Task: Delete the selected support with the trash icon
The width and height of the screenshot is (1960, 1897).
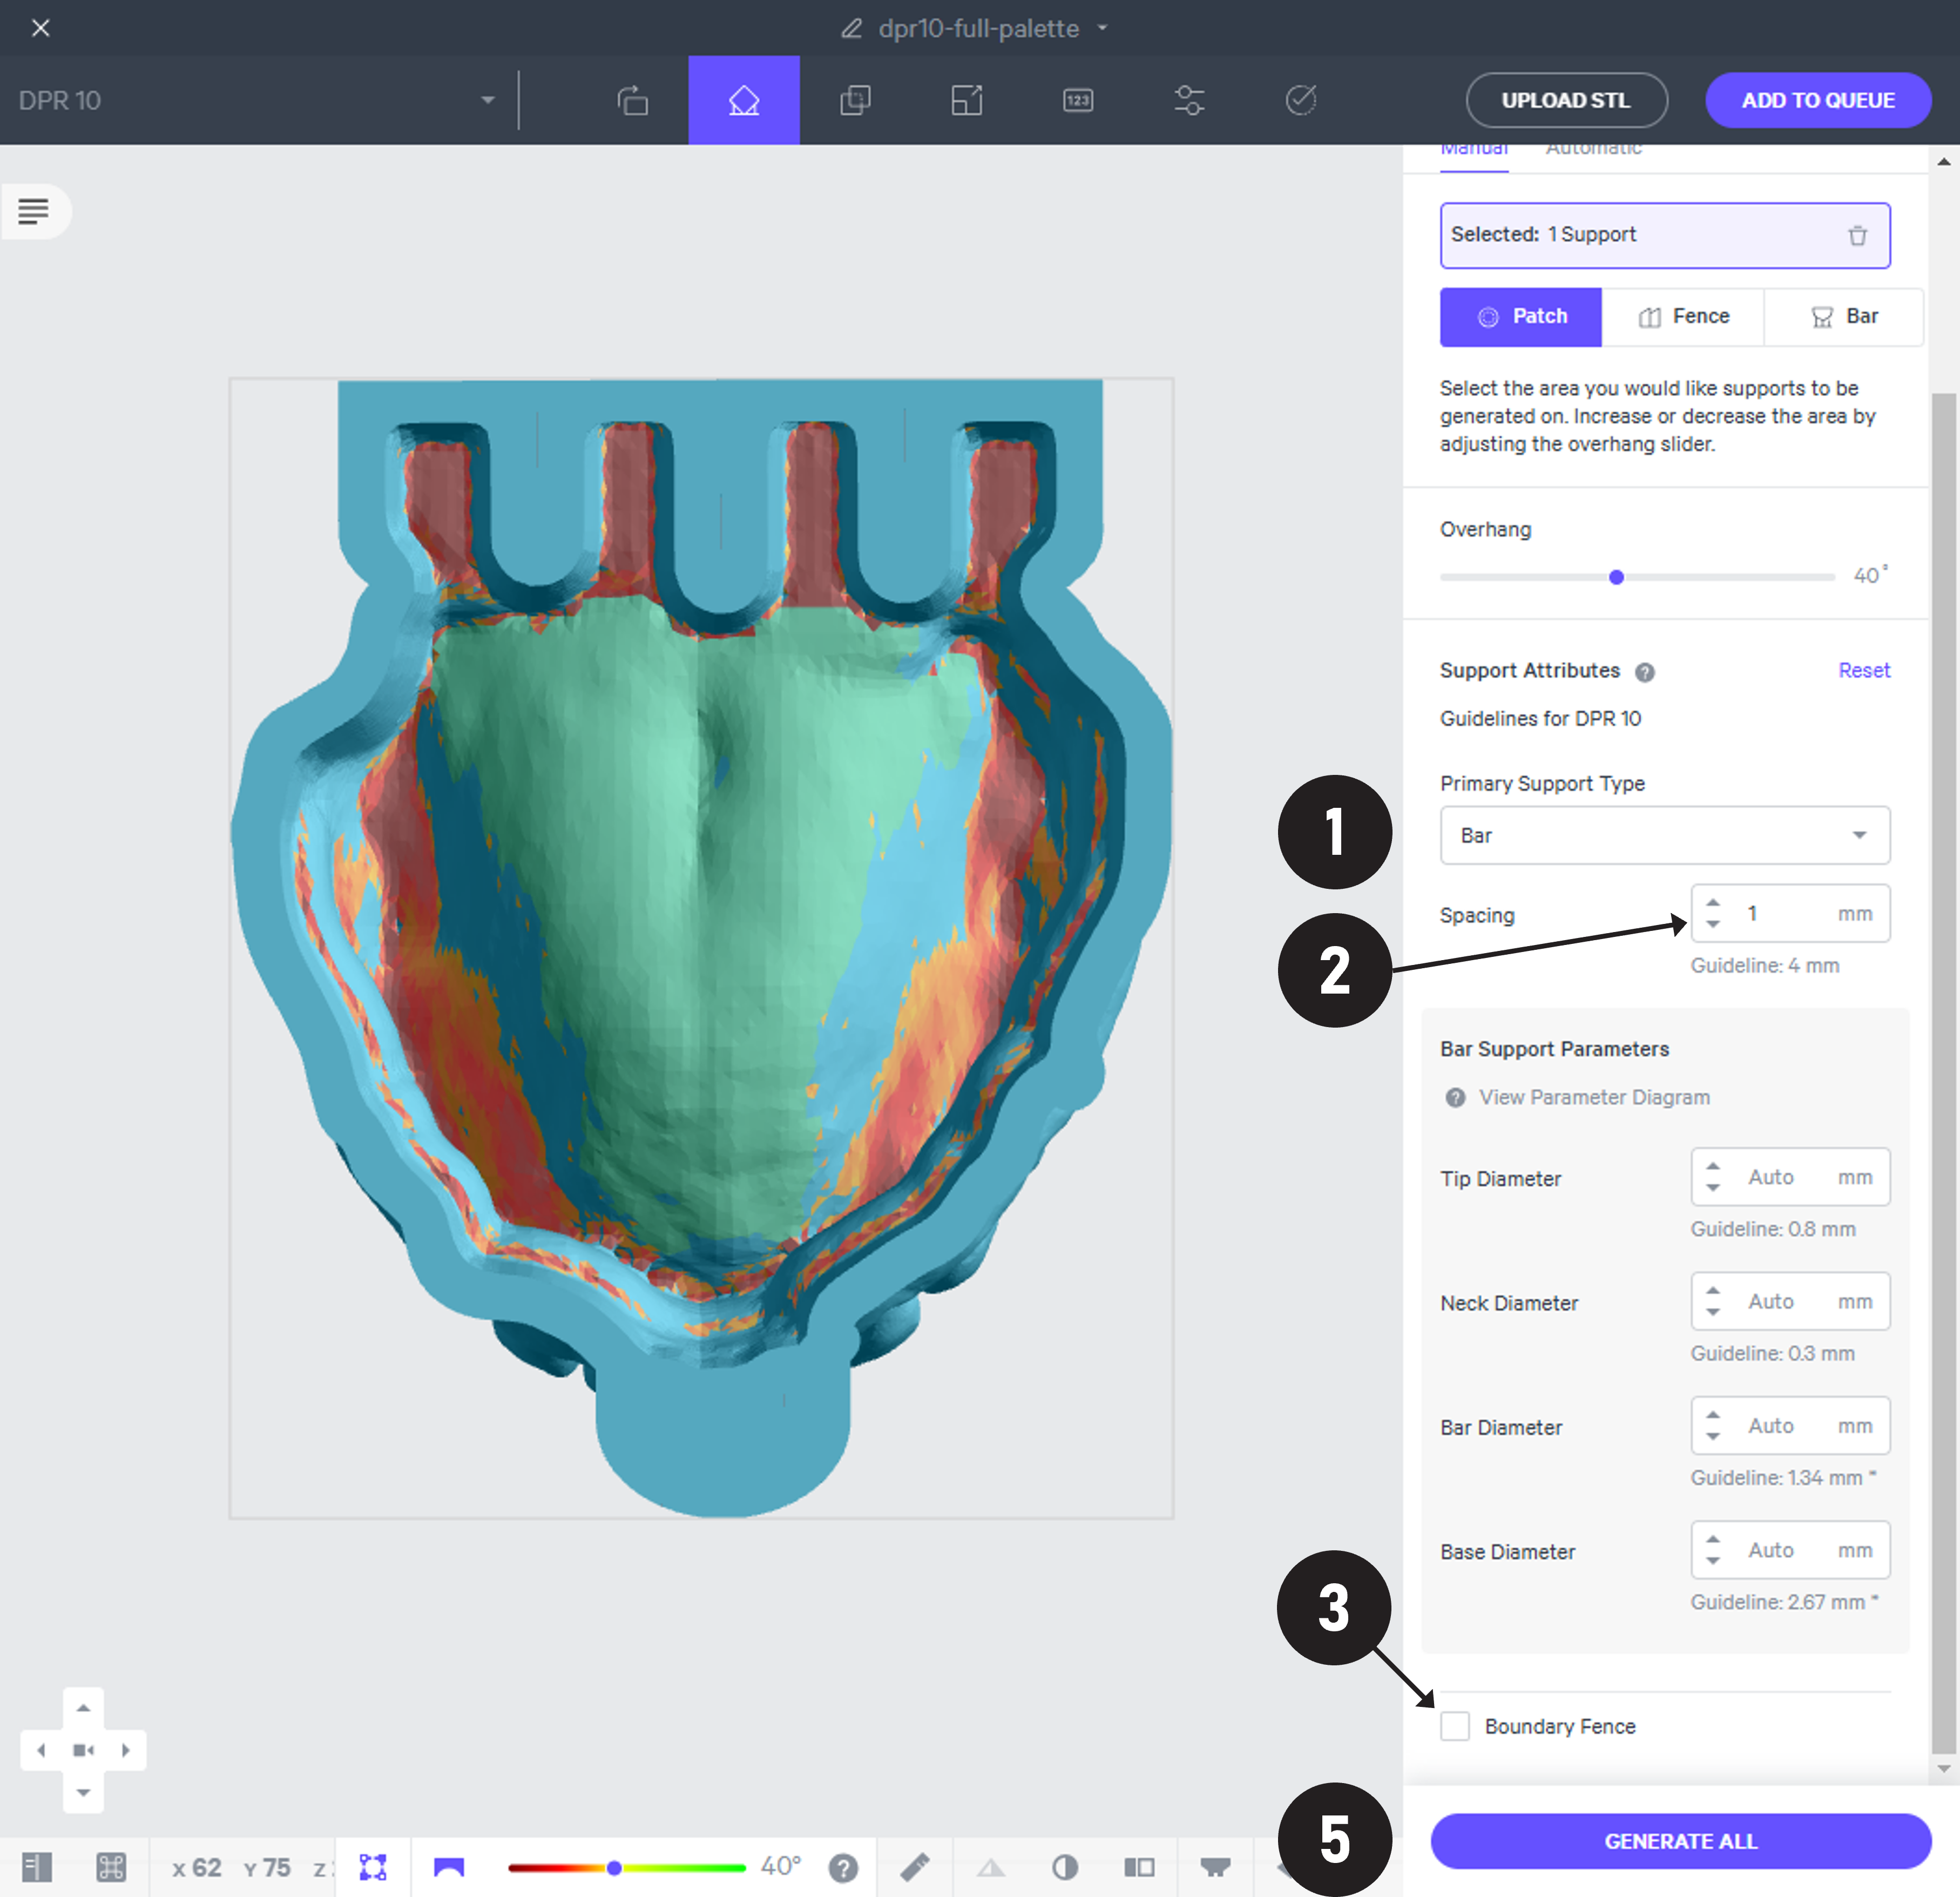Action: pos(1857,236)
